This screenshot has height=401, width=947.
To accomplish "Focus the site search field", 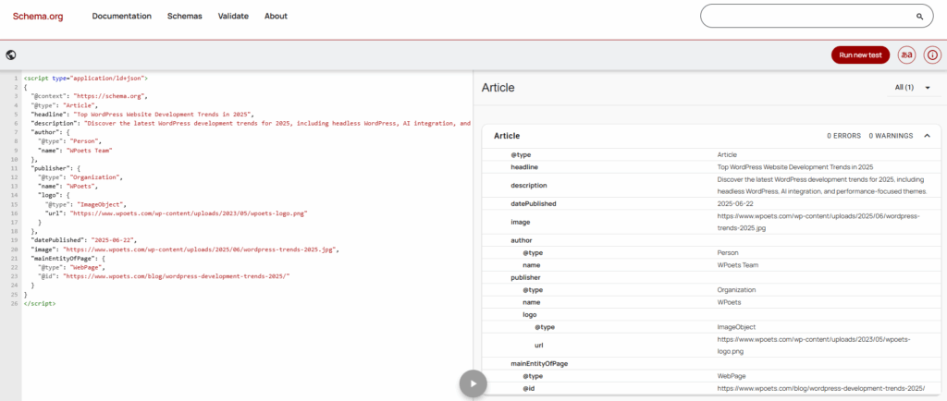I will pyautogui.click(x=817, y=17).
